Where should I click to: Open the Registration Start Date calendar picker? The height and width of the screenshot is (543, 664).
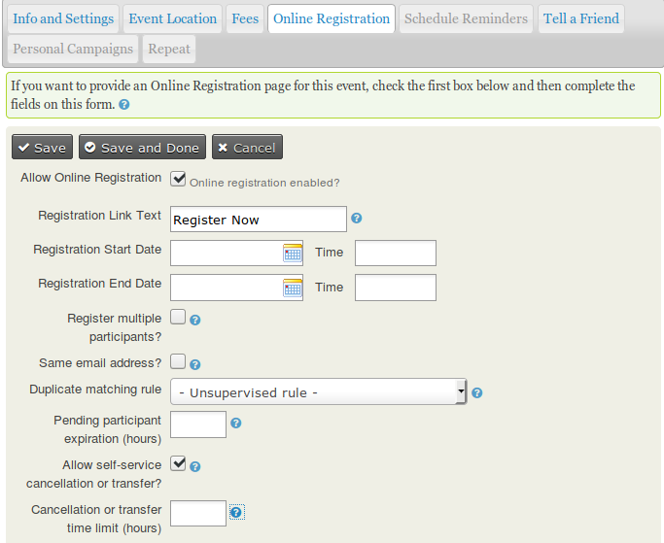[293, 254]
